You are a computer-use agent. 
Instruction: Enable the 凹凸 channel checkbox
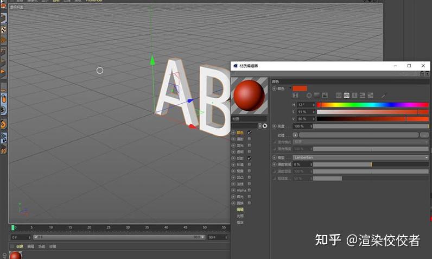[x=249, y=178]
